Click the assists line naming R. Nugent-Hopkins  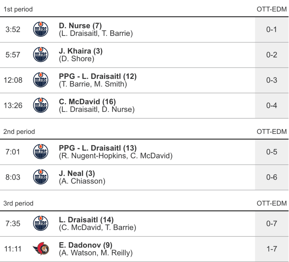pos(116,156)
